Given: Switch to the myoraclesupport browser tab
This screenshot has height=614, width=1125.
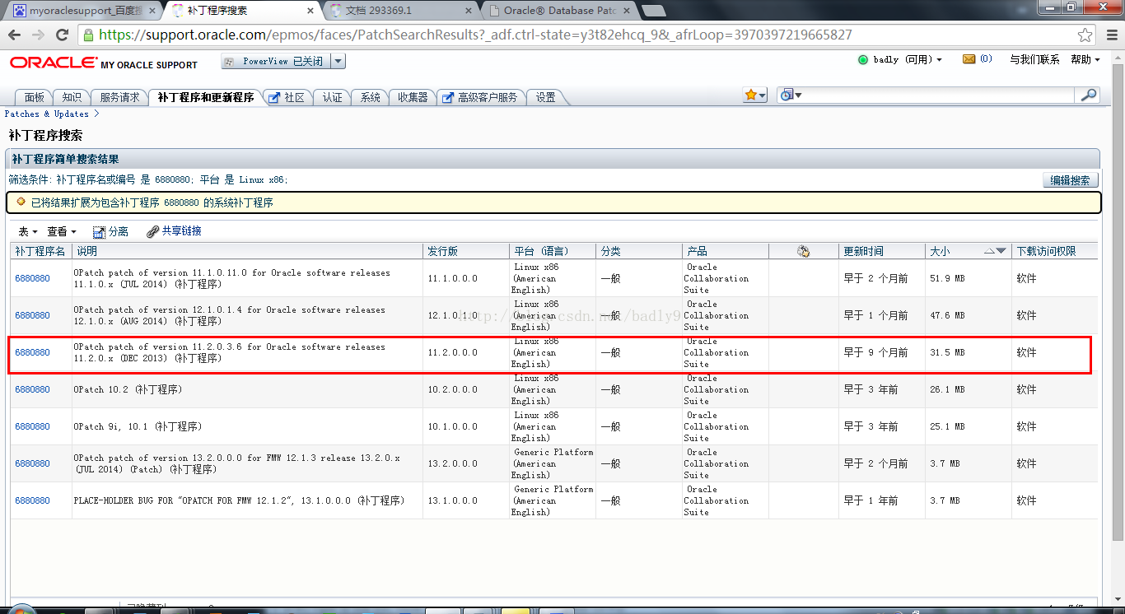Looking at the screenshot, I should [x=82, y=11].
